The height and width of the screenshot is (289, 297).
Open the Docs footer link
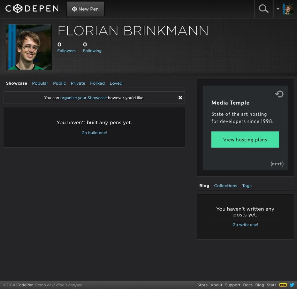coord(248,285)
